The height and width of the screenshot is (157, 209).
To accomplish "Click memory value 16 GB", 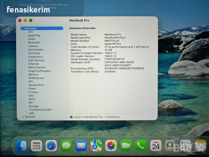I will [x=108, y=50].
